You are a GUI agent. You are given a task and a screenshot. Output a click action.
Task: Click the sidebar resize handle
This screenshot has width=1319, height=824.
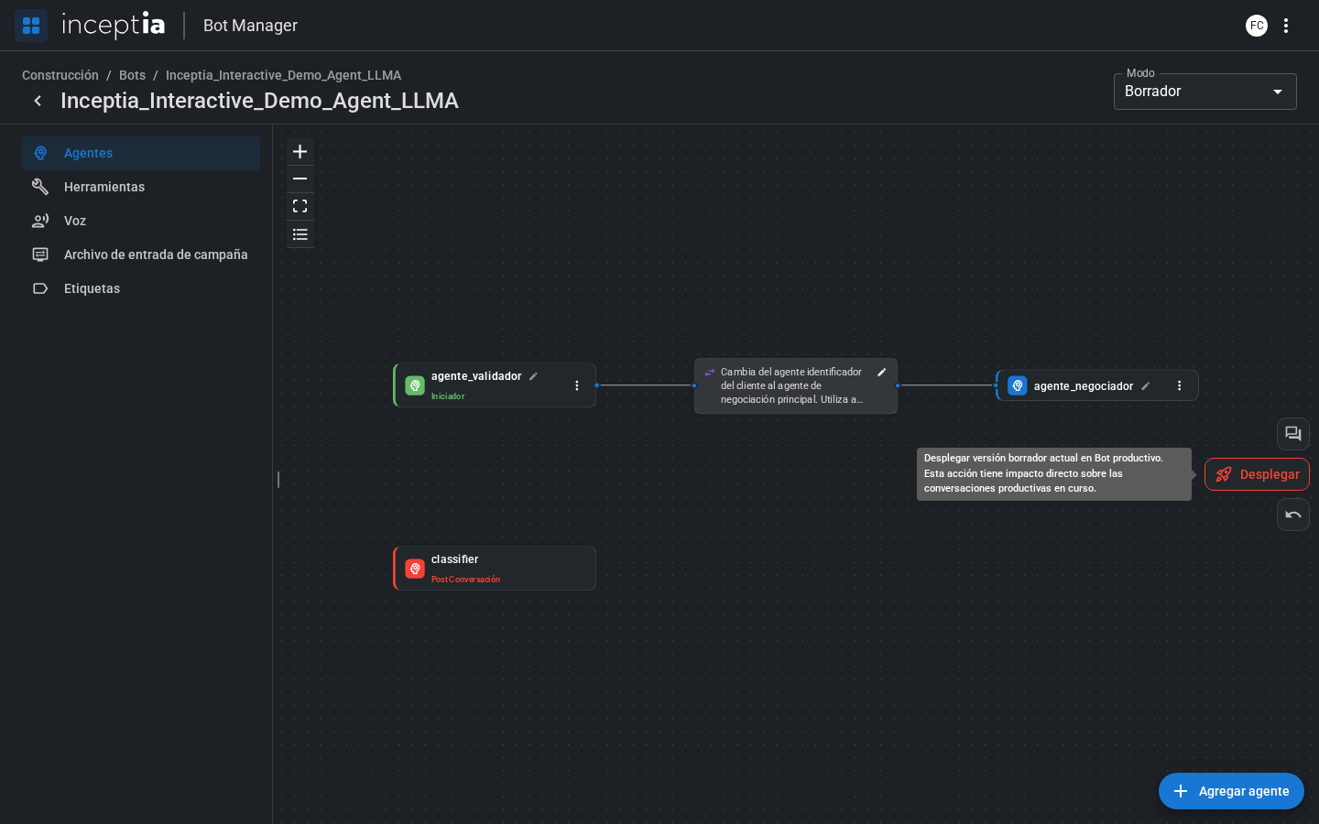278,480
